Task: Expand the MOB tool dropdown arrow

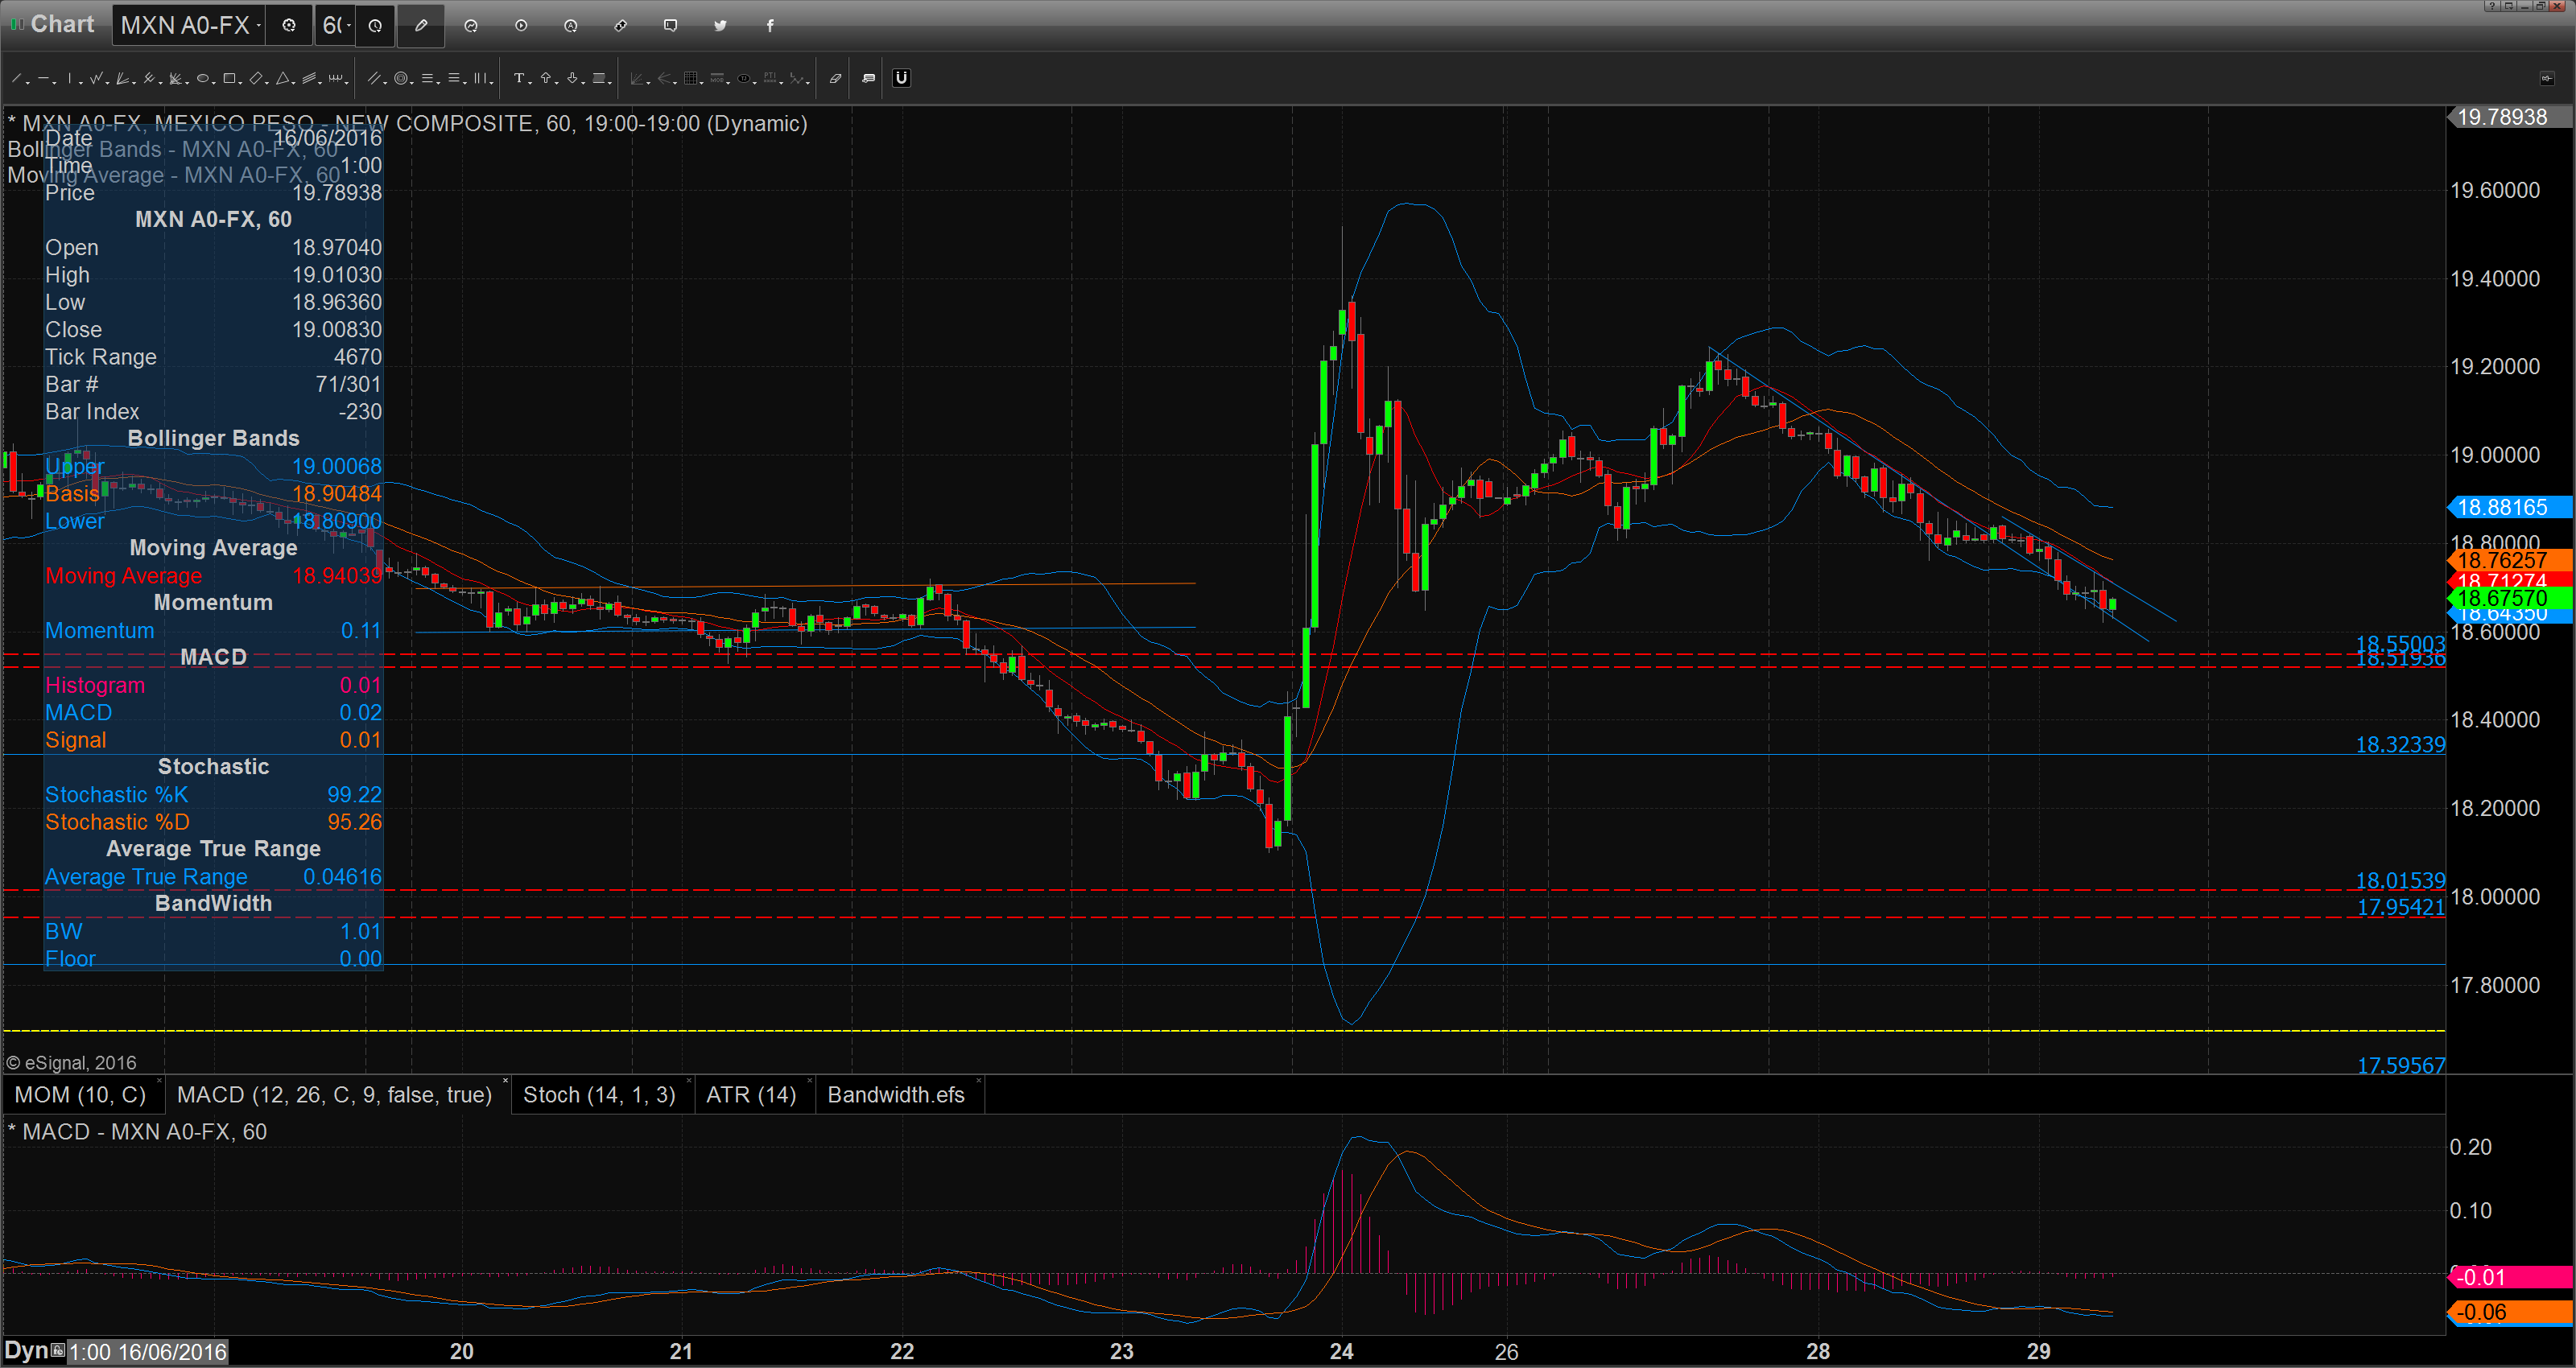Action: click(x=728, y=83)
